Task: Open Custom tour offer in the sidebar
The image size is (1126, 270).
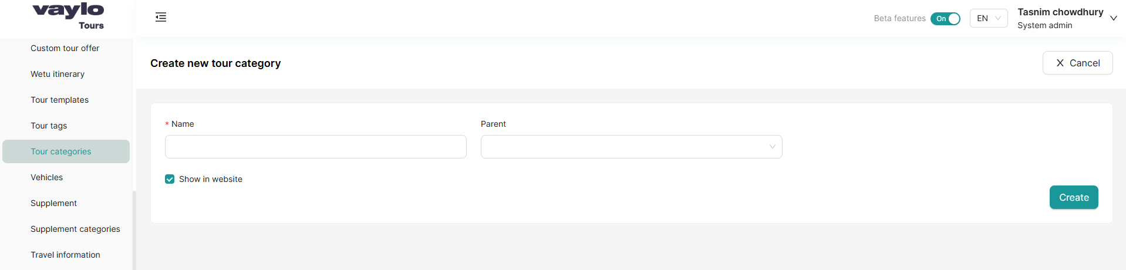Action: coord(65,48)
